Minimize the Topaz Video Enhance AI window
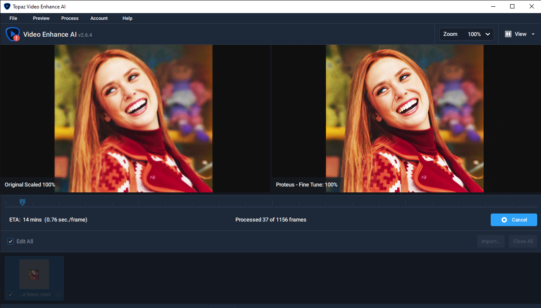This screenshot has height=308, width=541. pyautogui.click(x=493, y=6)
